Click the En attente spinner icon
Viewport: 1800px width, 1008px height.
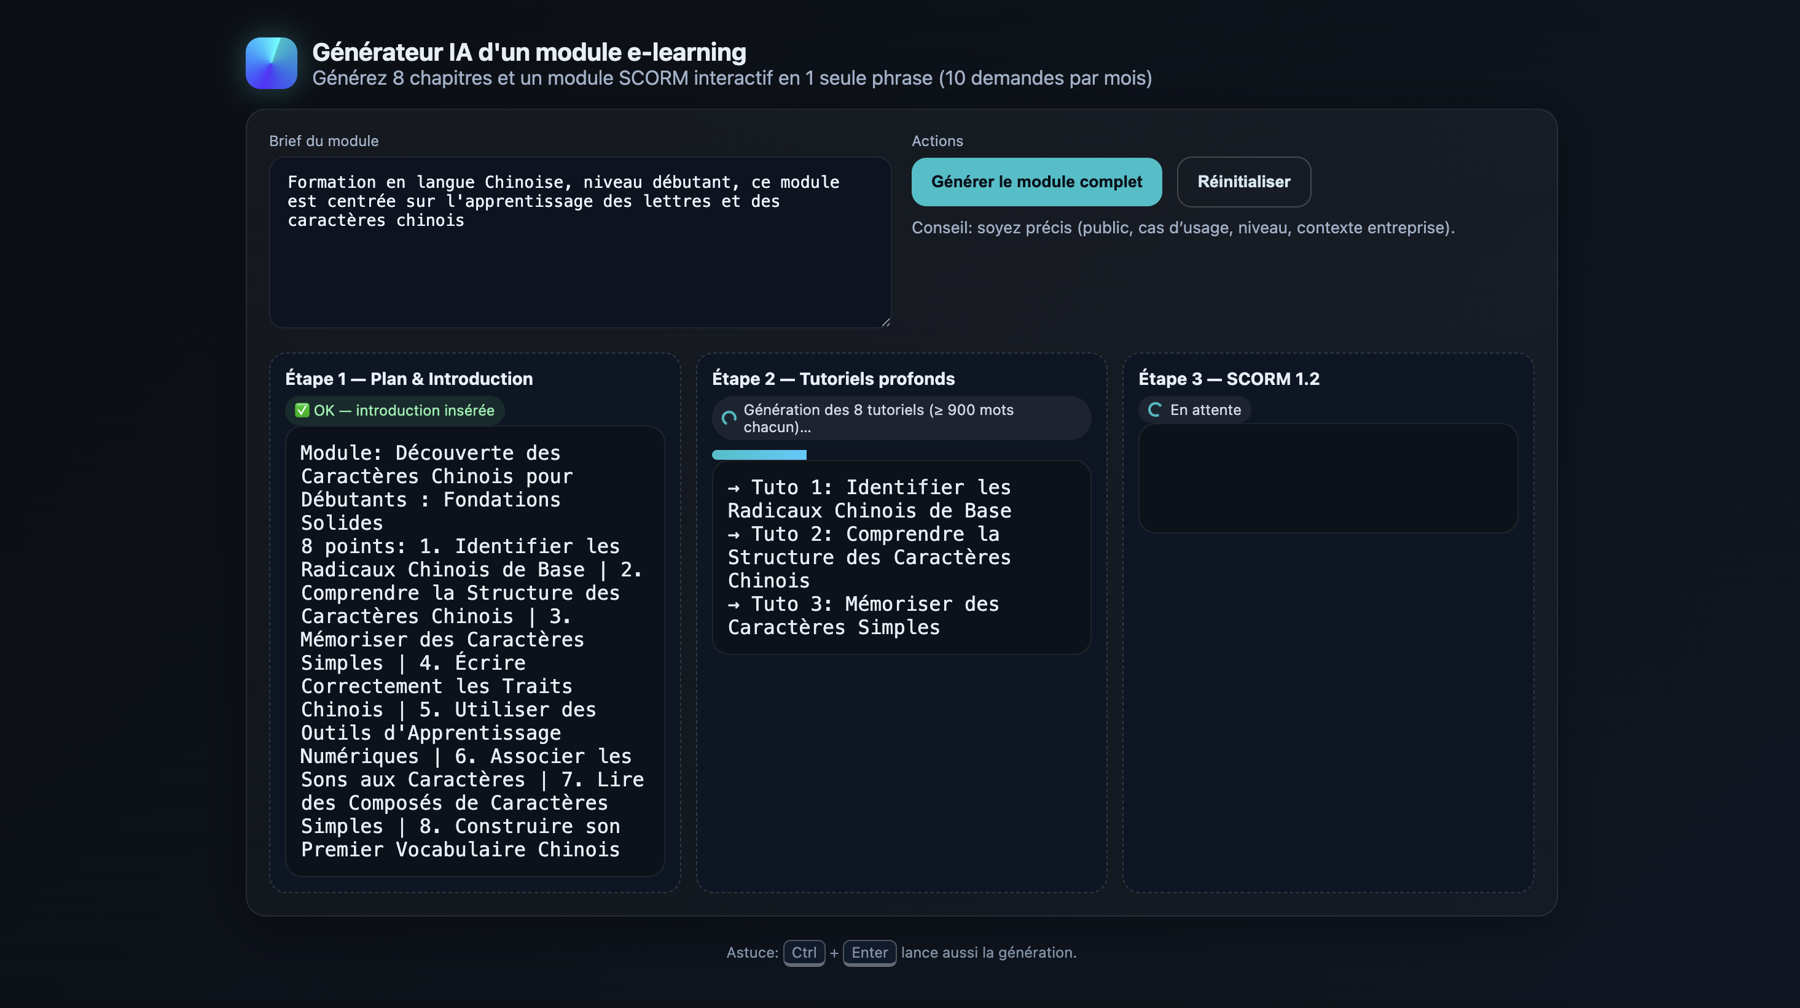click(x=1155, y=409)
